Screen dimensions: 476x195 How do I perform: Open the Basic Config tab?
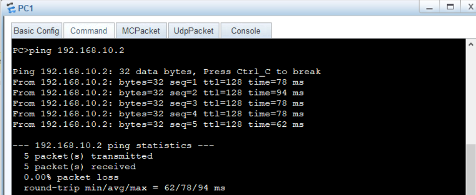(36, 31)
